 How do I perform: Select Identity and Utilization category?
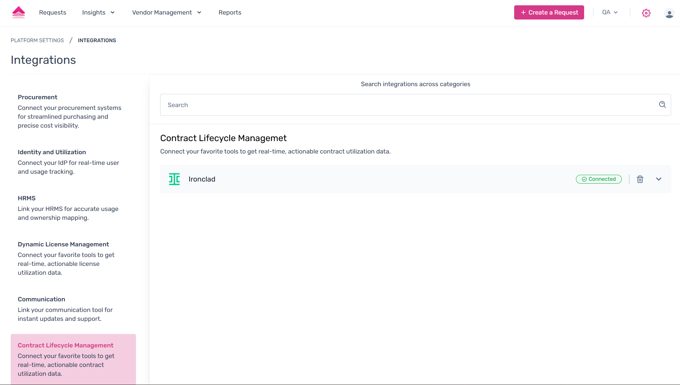pos(52,152)
